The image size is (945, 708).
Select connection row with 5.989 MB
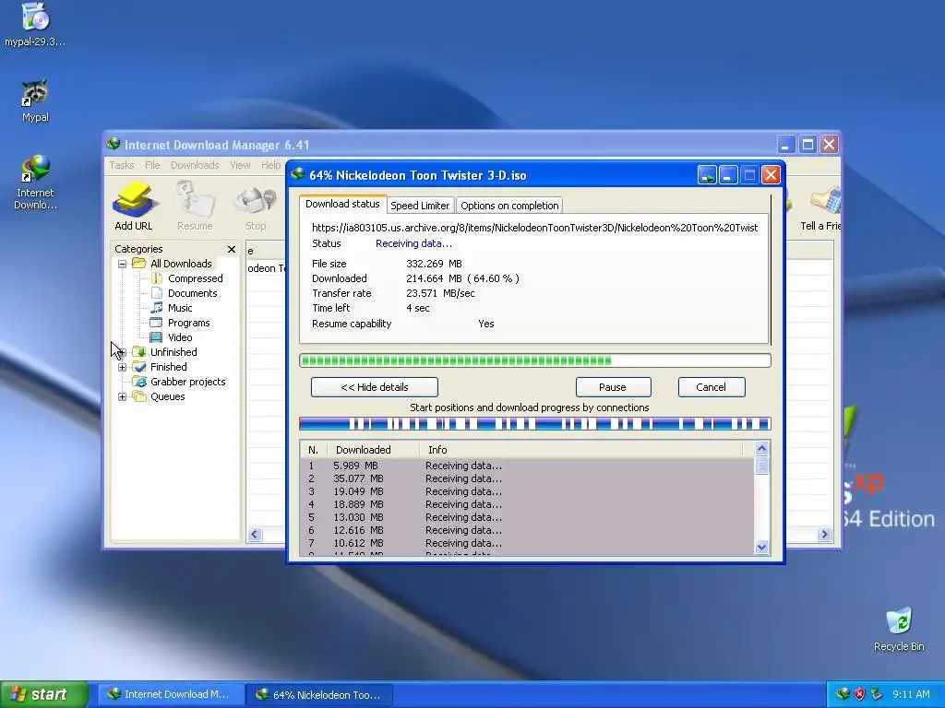(527, 466)
